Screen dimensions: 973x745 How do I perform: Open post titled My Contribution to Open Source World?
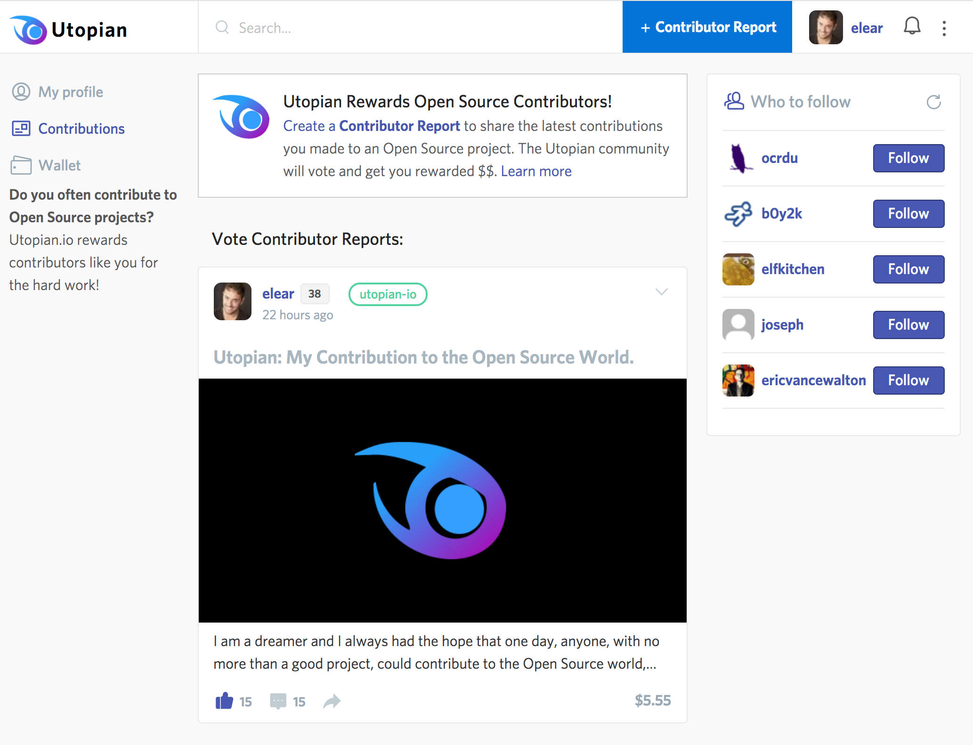(424, 357)
